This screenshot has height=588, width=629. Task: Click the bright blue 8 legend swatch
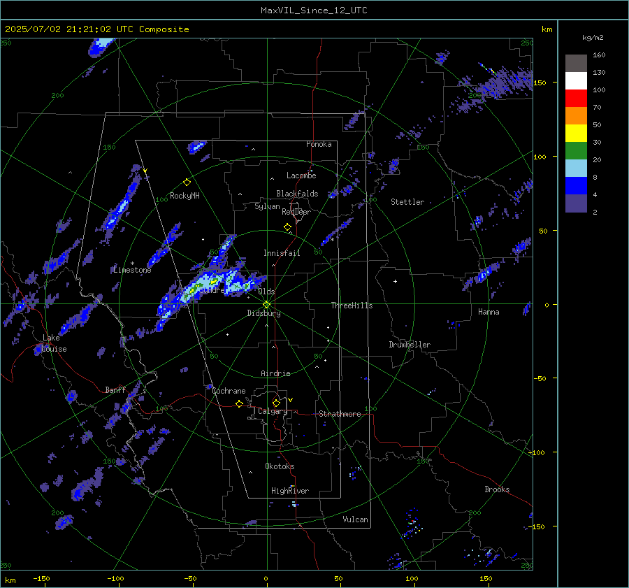[x=576, y=186]
